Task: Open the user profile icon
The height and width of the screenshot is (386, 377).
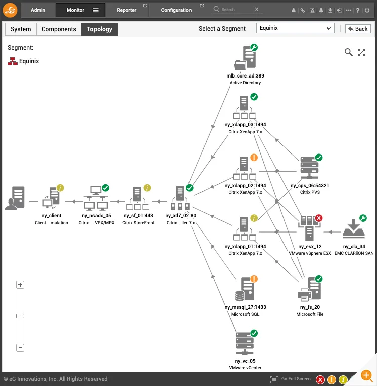Action: click(x=294, y=10)
